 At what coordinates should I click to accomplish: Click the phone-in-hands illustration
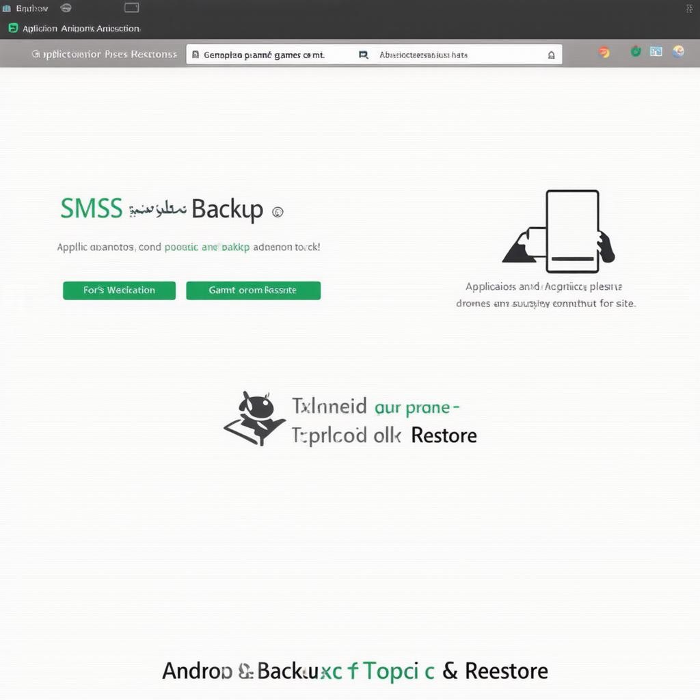coord(558,231)
